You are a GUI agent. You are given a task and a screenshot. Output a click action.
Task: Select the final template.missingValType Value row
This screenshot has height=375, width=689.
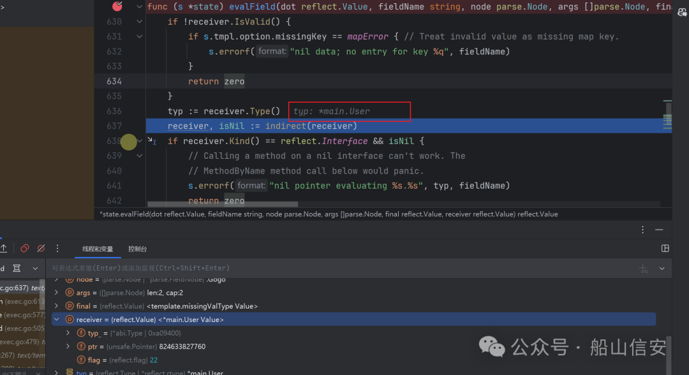tap(353, 306)
